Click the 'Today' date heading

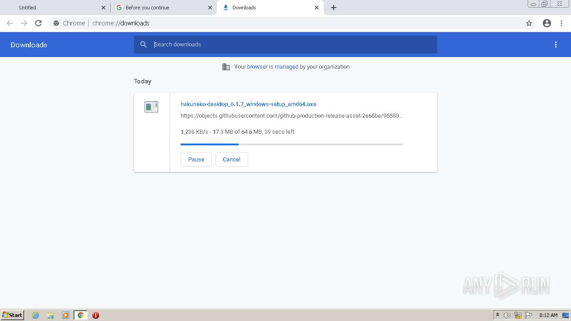tap(143, 81)
